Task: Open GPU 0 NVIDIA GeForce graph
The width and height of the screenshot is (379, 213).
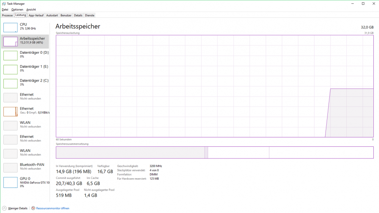Action: [11, 182]
